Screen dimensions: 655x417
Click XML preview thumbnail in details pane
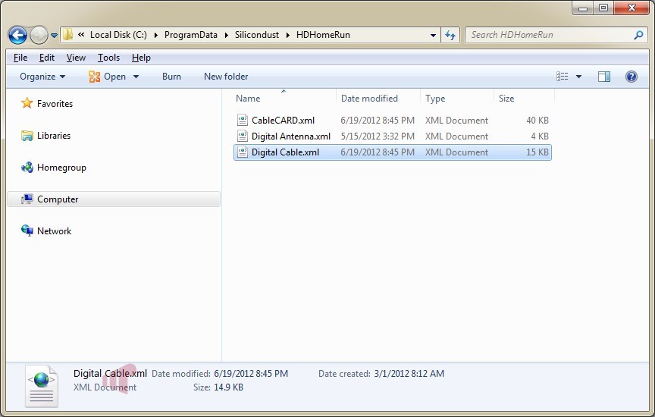[x=42, y=386]
